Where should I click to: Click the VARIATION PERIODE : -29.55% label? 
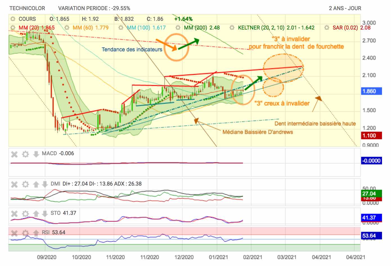coord(94,8)
